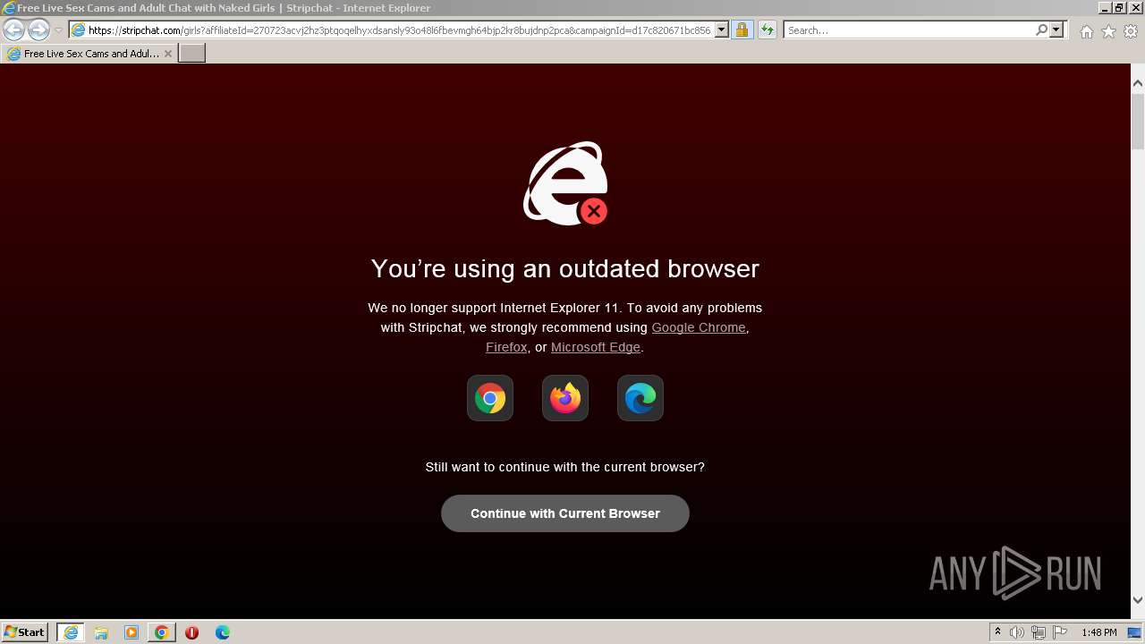1145x644 pixels.
Task: Click Continue with Current Browser button
Action: [565, 513]
